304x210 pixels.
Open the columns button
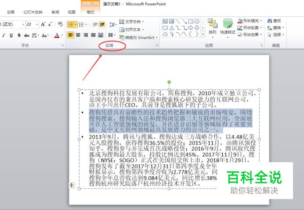click(x=112, y=35)
